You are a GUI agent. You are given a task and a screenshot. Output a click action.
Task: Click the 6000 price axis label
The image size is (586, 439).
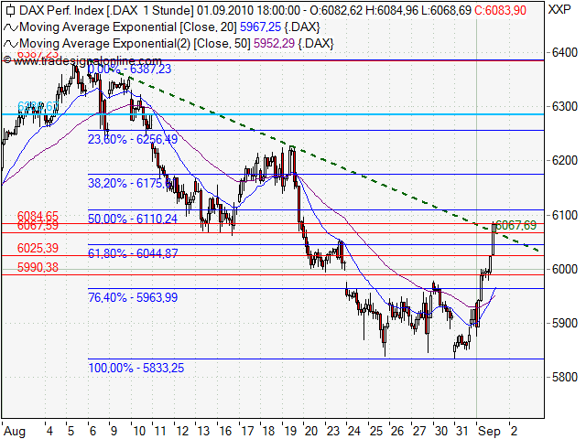(565, 269)
